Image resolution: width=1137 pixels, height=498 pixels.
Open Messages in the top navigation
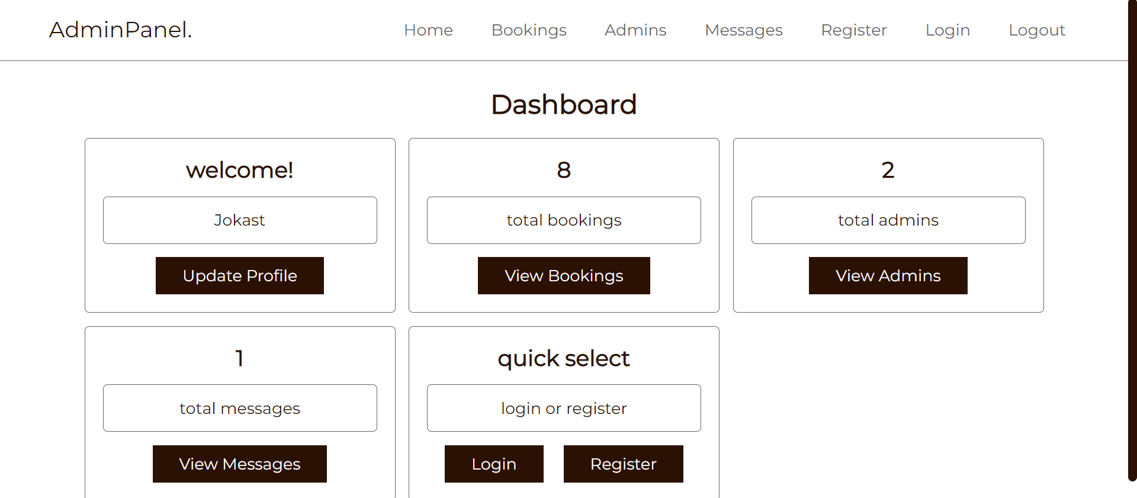[x=744, y=30]
